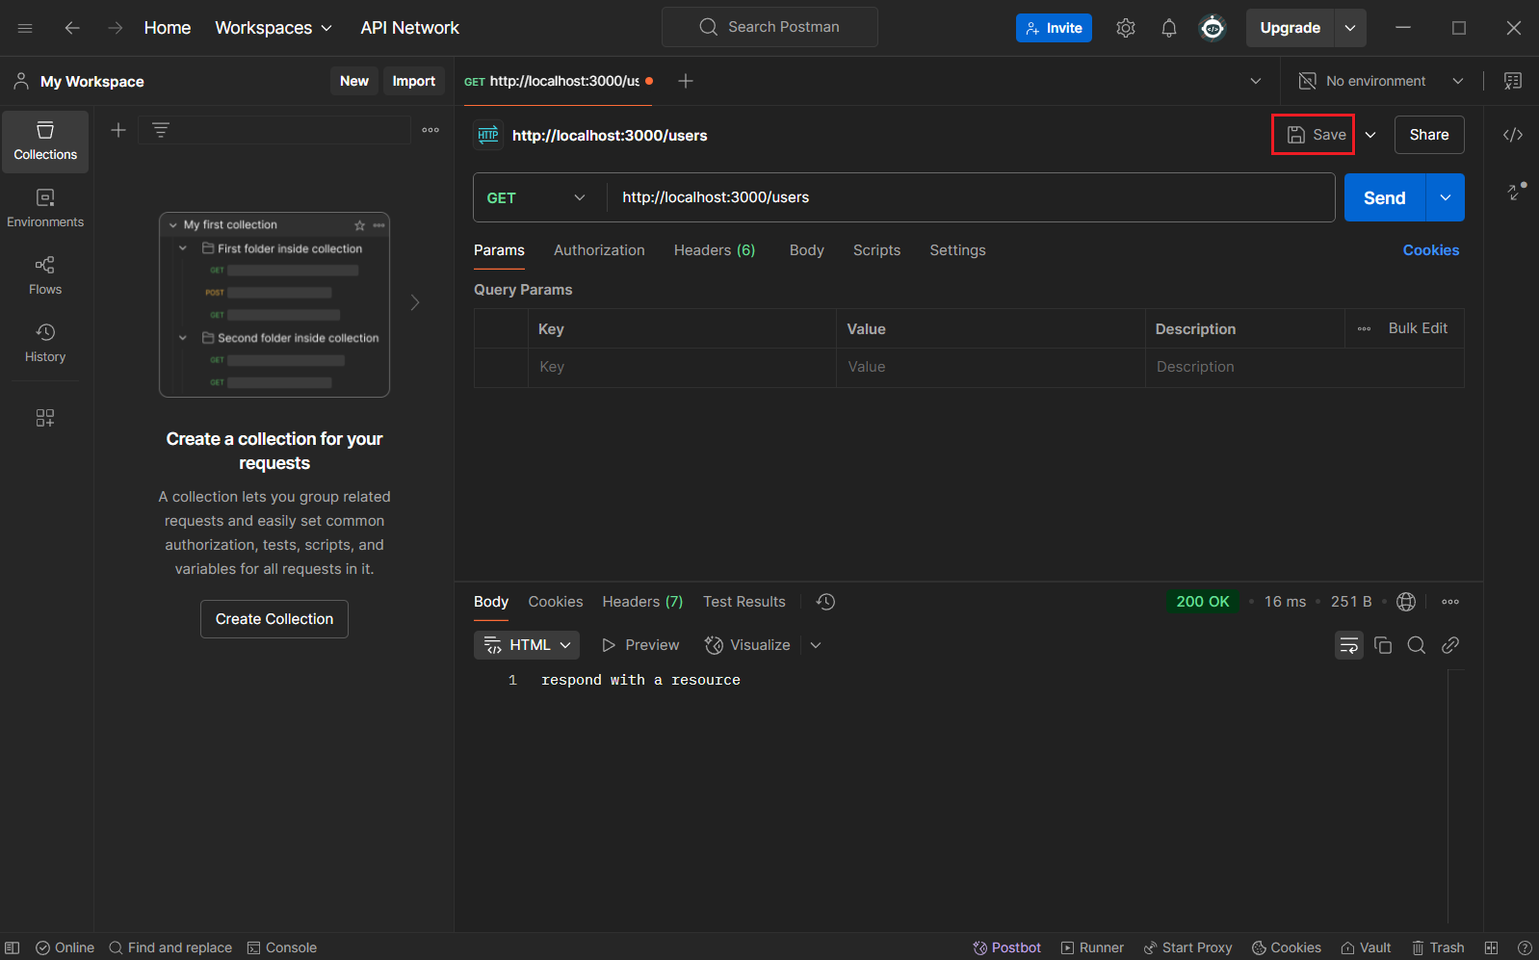1539x960 pixels.
Task: Open a new request tab with plus
Action: point(686,81)
